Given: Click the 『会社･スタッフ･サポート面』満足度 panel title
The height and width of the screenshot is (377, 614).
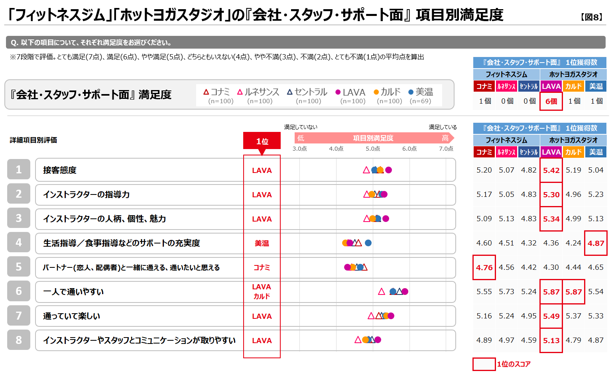Looking at the screenshot, I should click(x=91, y=94).
